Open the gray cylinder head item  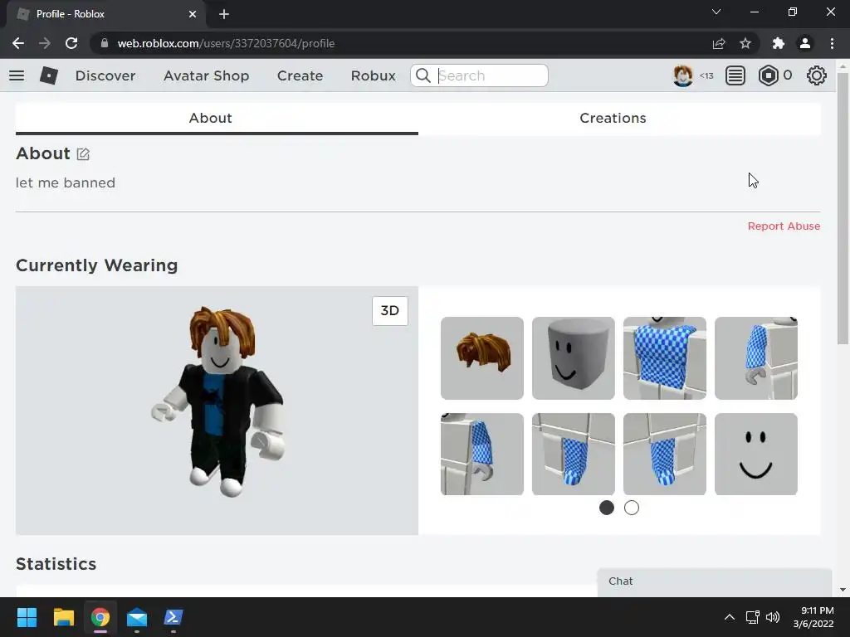(x=573, y=358)
